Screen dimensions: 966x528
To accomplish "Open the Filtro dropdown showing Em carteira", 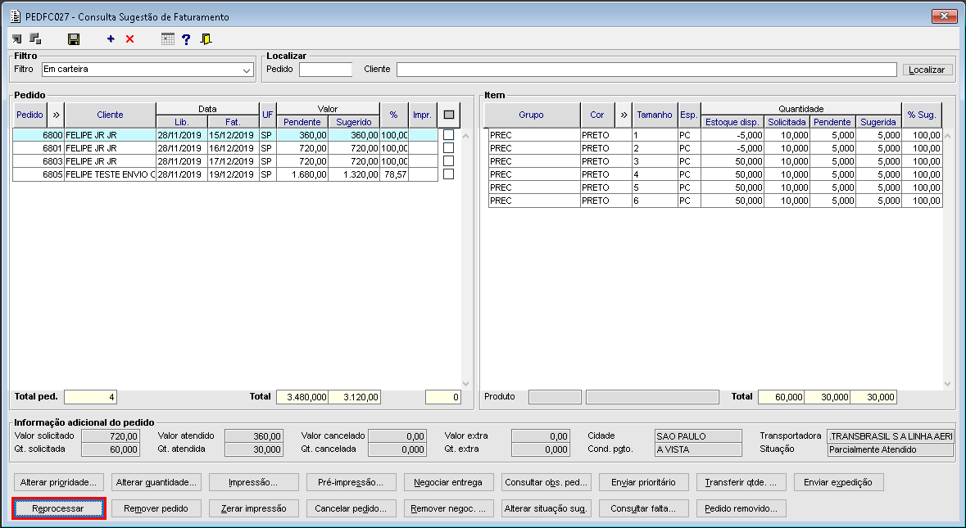I will click(247, 70).
